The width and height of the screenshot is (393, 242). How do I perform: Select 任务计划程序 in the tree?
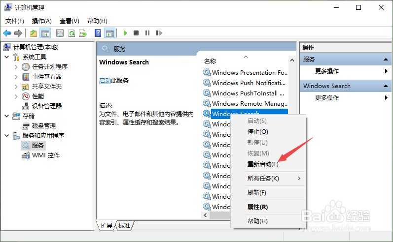click(50, 67)
